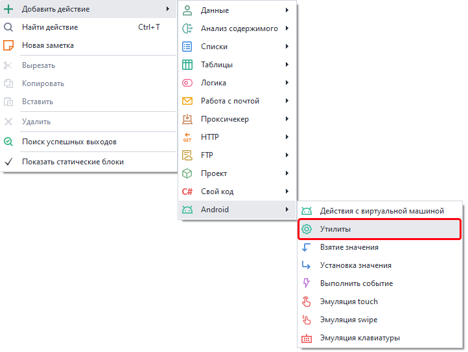
Task: Choose Эмуляция swipe action
Action: pyautogui.click(x=349, y=320)
